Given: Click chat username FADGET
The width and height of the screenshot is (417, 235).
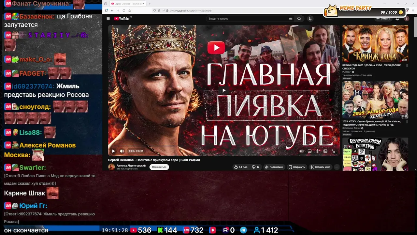Looking at the screenshot, I should (33, 73).
